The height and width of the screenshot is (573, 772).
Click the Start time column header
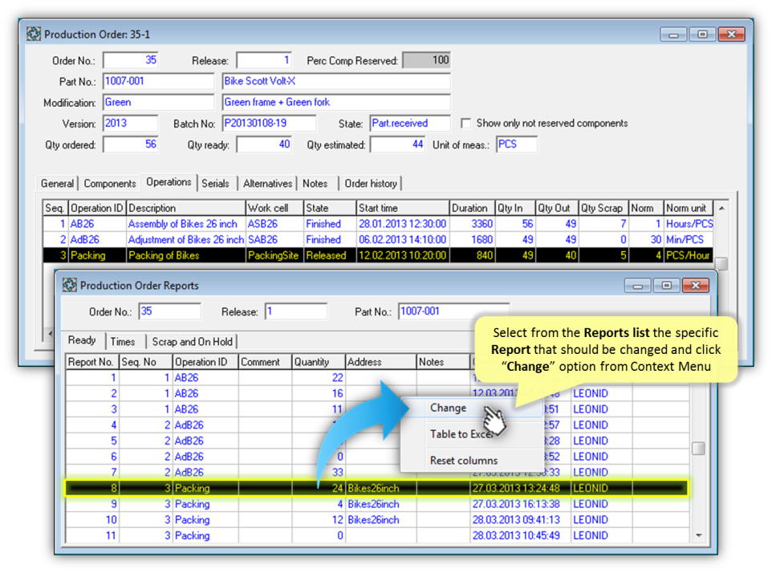click(x=403, y=208)
